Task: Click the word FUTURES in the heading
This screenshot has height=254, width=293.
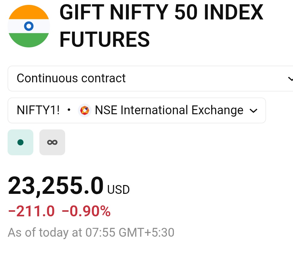Action: [105, 39]
